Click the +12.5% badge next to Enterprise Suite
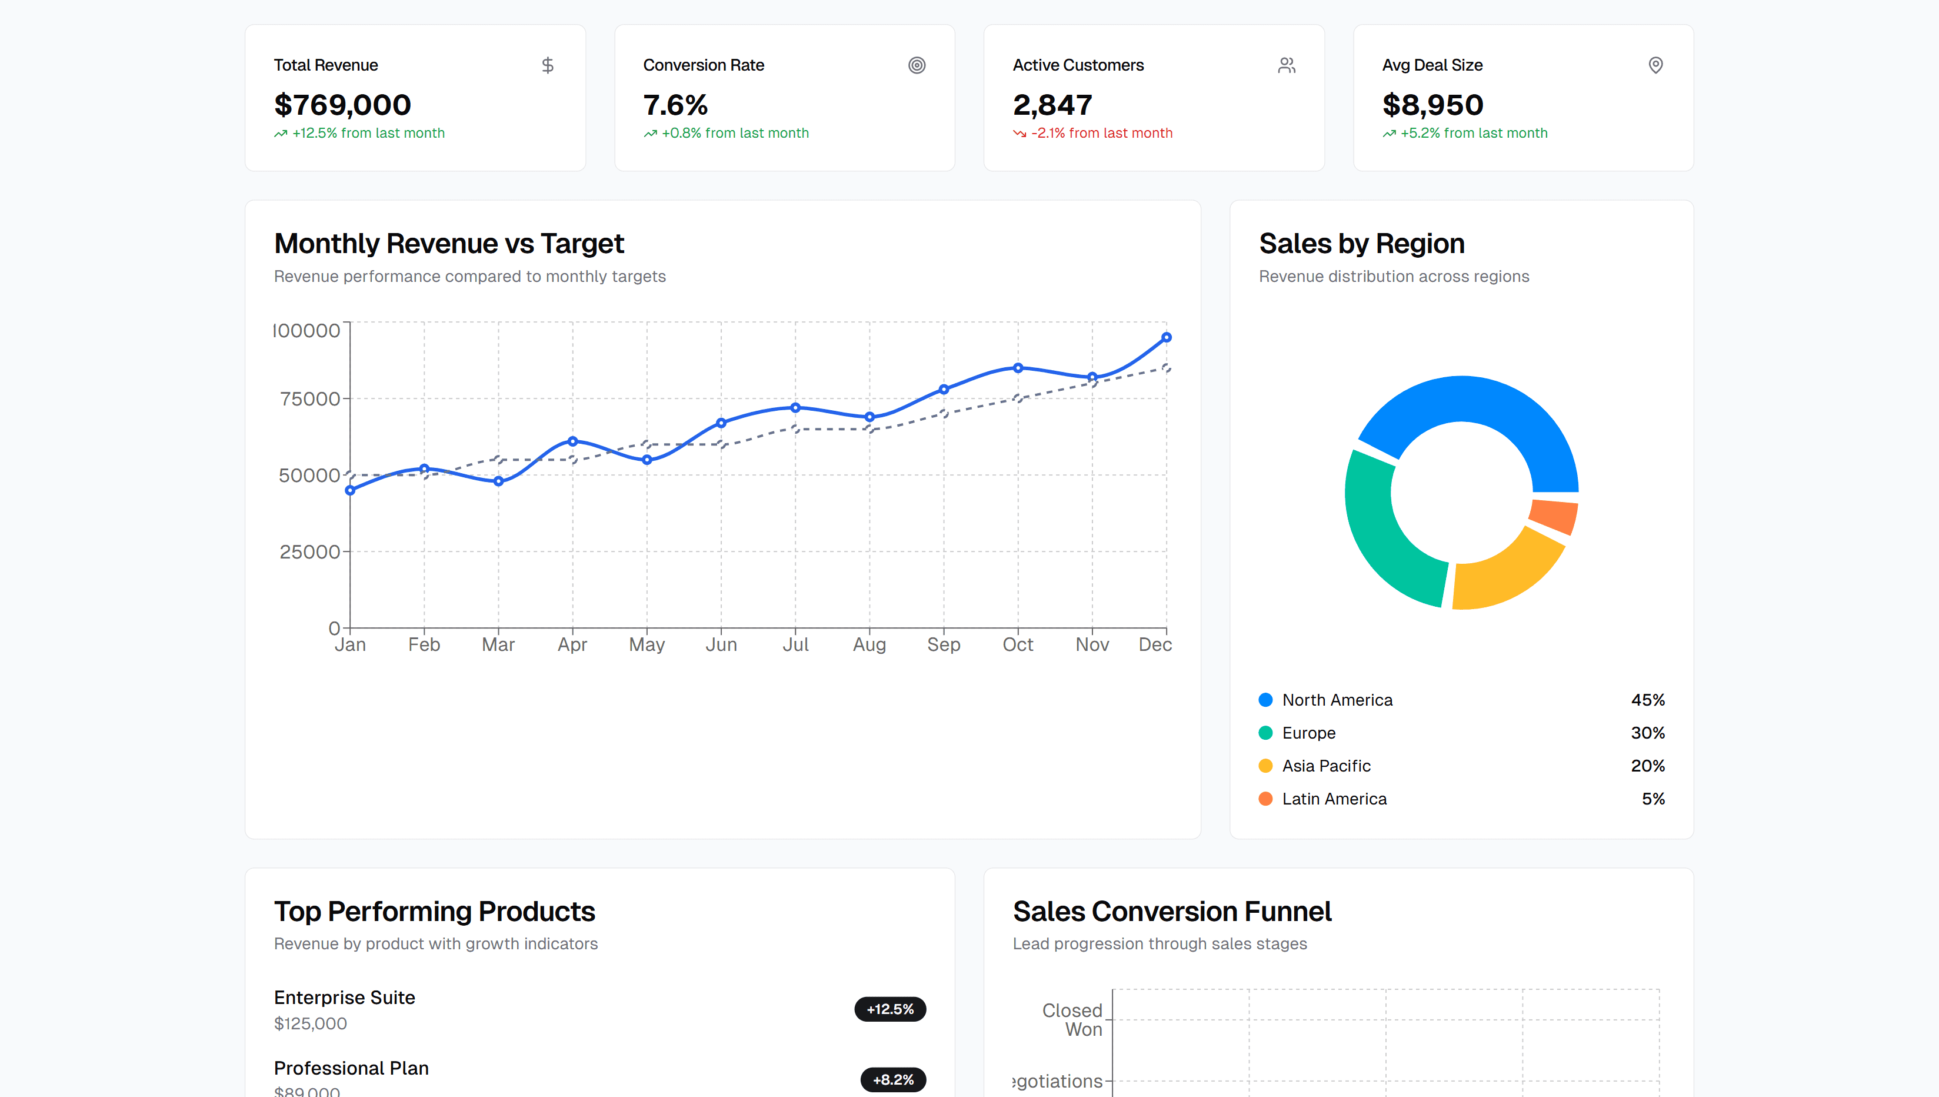Viewport: 1939px width, 1097px height. tap(890, 1009)
